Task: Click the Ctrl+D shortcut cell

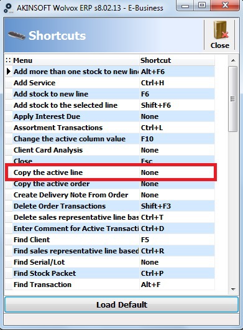Action: click(177, 229)
